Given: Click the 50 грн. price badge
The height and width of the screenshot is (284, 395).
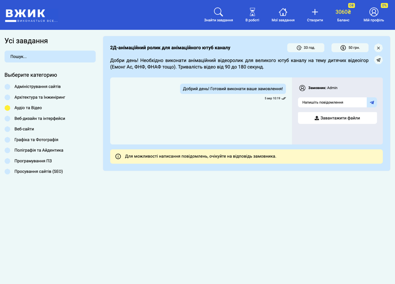Looking at the screenshot, I should 350,48.
